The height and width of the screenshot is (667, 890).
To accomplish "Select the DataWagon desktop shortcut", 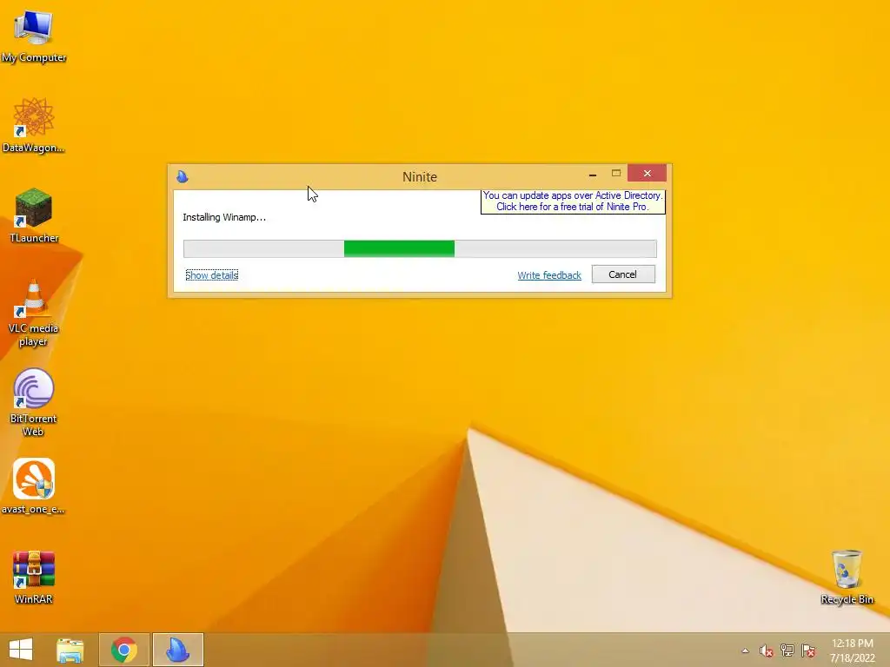I will pos(34,125).
